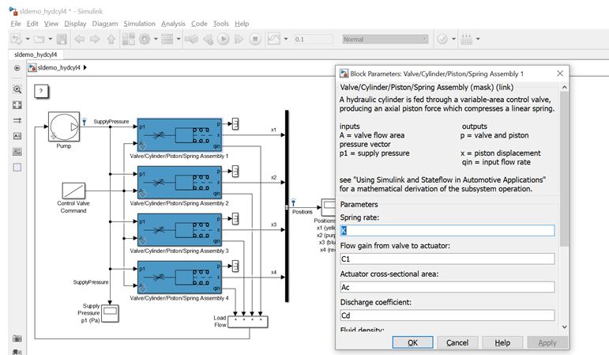Viewport: 609px width, 355px height.
Task: Expand the Model Explorer dropdown arrow
Action: pyautogui.click(x=179, y=39)
